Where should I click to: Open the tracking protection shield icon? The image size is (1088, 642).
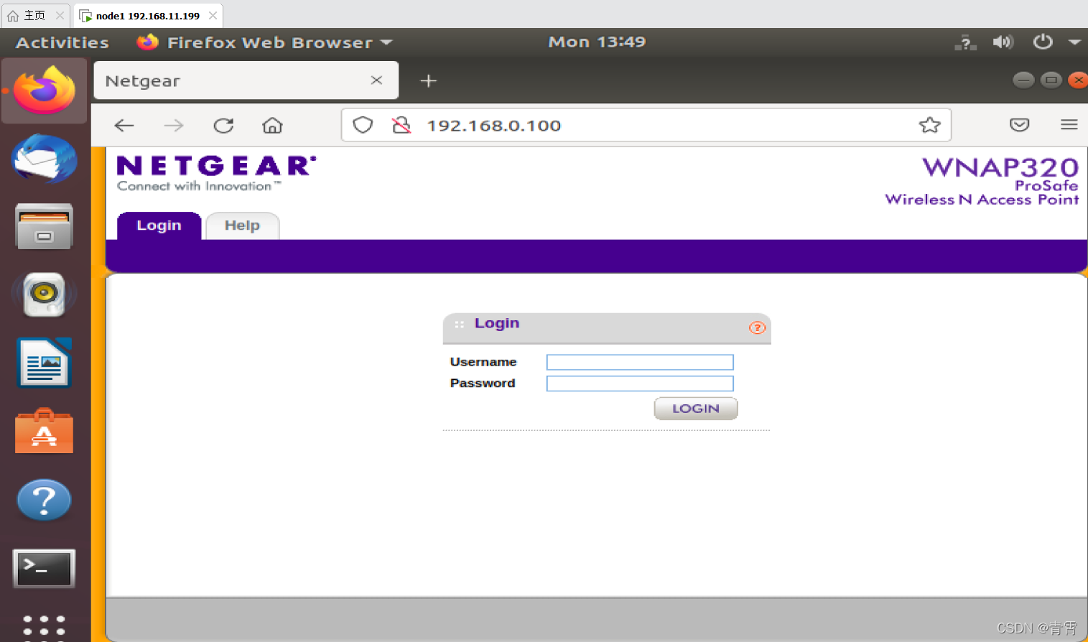[x=363, y=125]
